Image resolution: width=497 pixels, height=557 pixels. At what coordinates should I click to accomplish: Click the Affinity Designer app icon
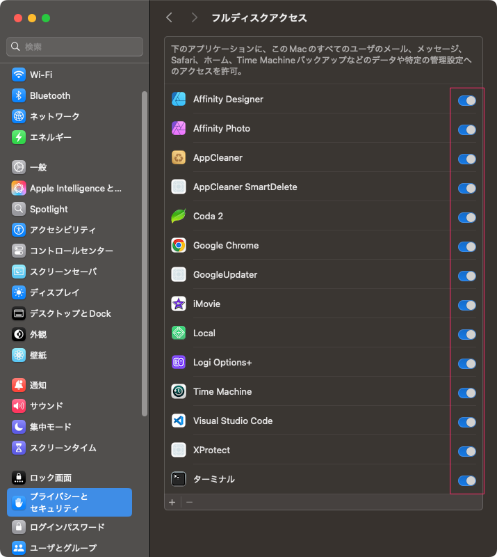(x=179, y=100)
